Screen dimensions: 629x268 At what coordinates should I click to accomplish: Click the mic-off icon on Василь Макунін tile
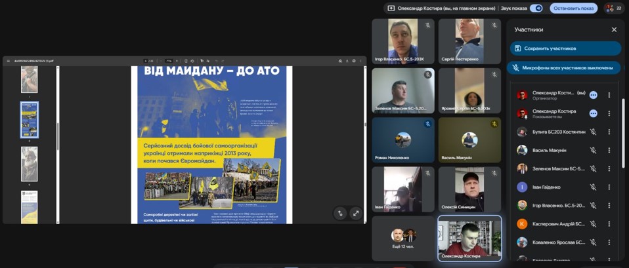[x=494, y=124]
